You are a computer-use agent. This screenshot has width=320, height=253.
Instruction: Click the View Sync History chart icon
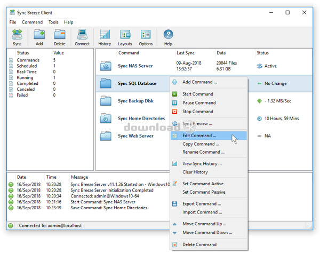tap(174, 164)
